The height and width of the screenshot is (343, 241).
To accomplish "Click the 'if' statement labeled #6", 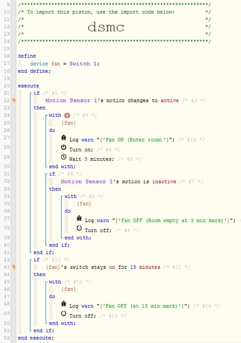I will [x=52, y=174].
